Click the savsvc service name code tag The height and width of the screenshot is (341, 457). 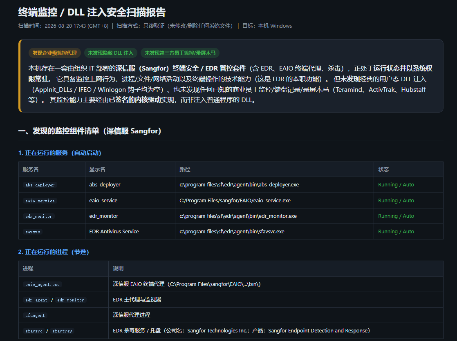(33, 232)
